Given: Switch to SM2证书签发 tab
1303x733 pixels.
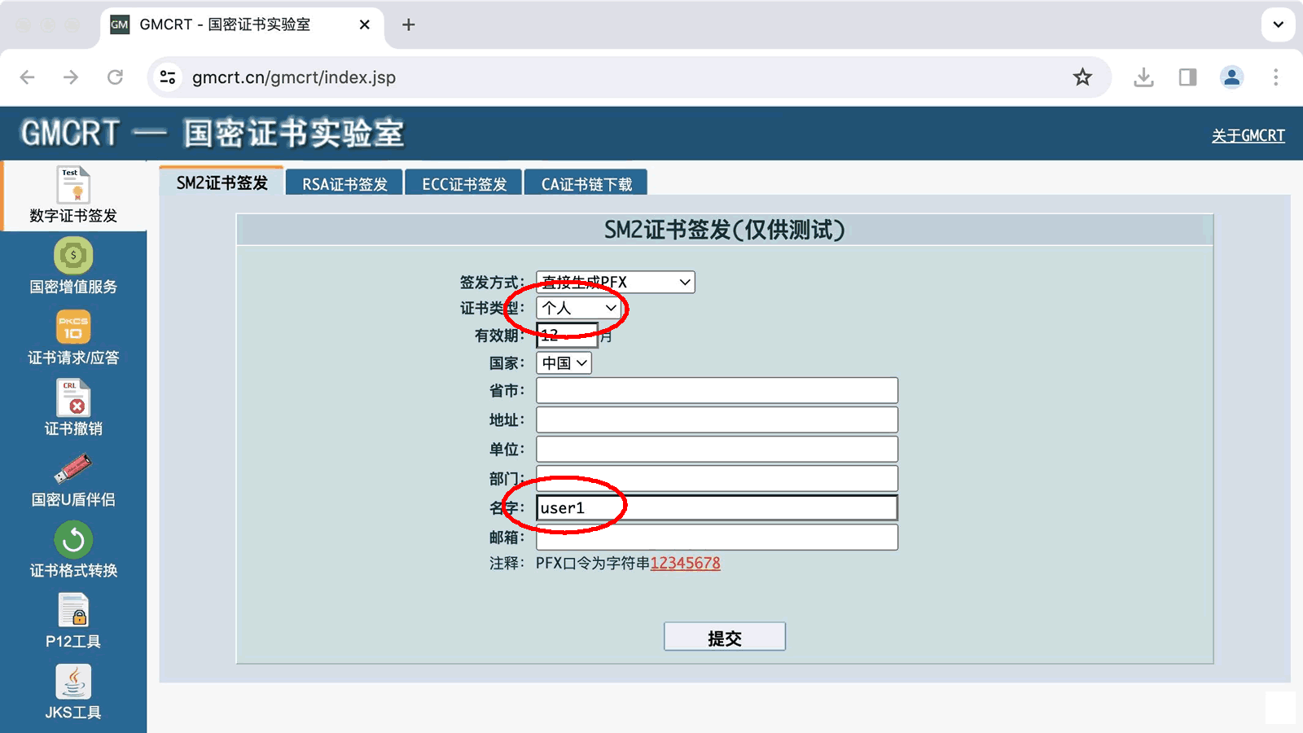Looking at the screenshot, I should click(x=222, y=182).
